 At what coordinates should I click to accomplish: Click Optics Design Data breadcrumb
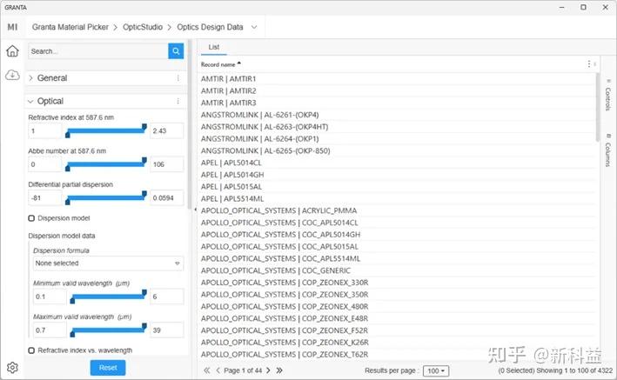tap(210, 27)
